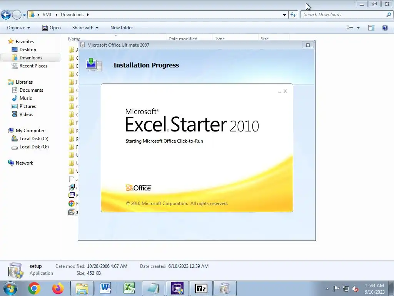Open the recent pages dropdown arrow

click(24, 15)
